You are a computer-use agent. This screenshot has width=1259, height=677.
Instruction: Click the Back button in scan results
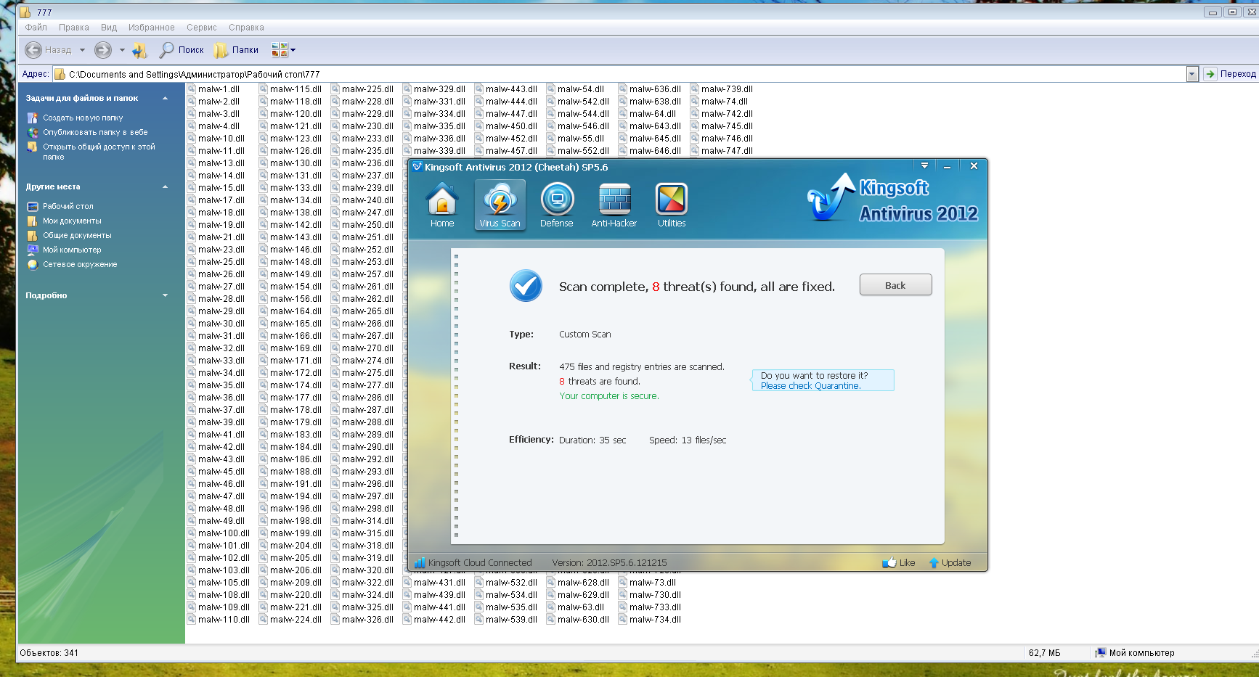895,284
